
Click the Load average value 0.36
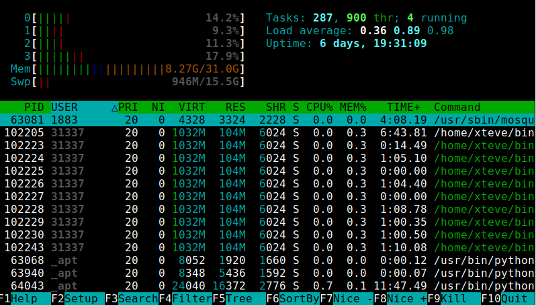[373, 31]
